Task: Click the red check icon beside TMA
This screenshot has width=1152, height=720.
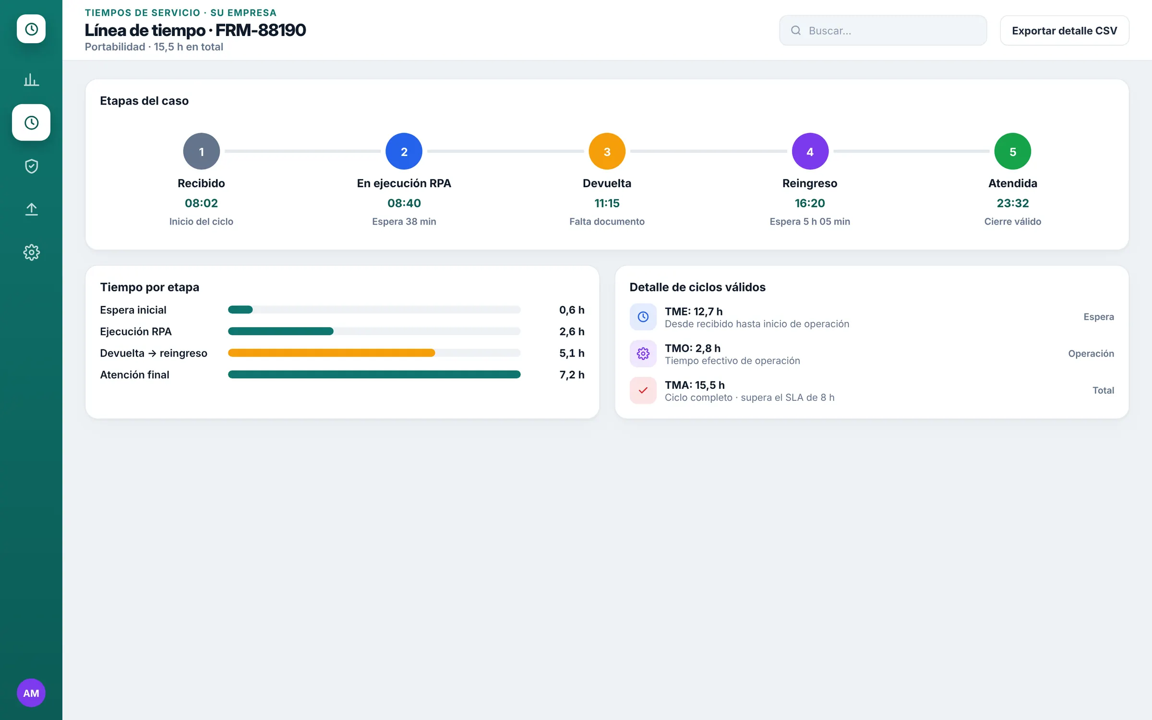Action: pyautogui.click(x=643, y=390)
